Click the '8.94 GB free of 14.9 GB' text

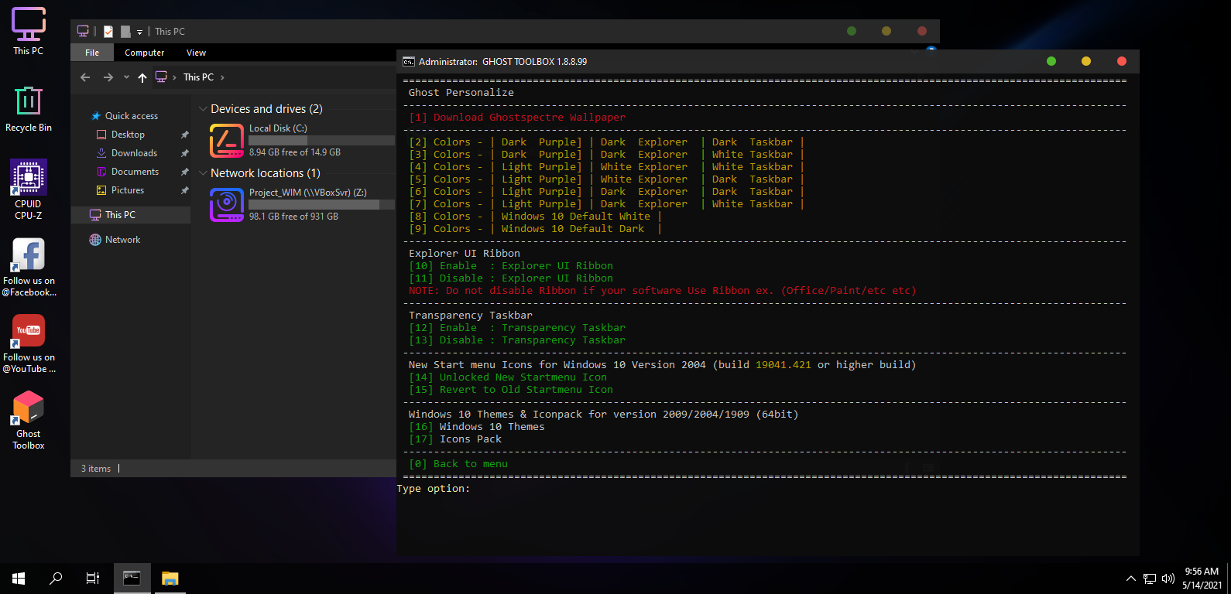pos(295,152)
